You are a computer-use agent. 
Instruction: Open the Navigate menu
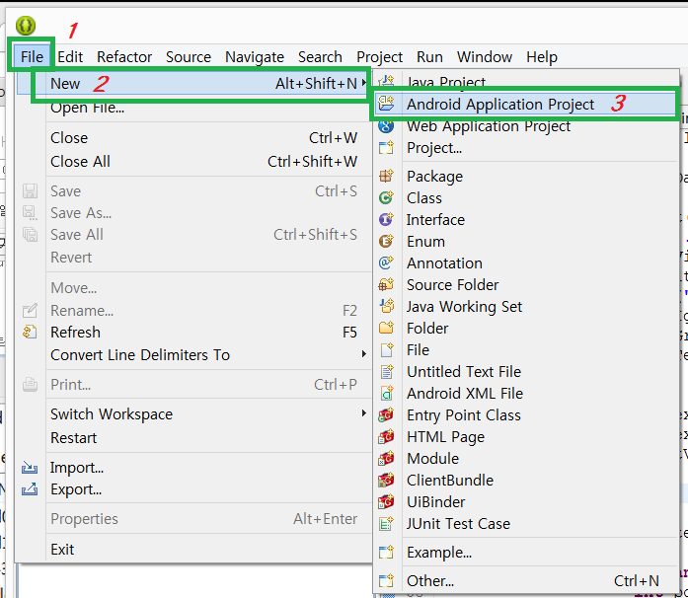click(x=255, y=56)
